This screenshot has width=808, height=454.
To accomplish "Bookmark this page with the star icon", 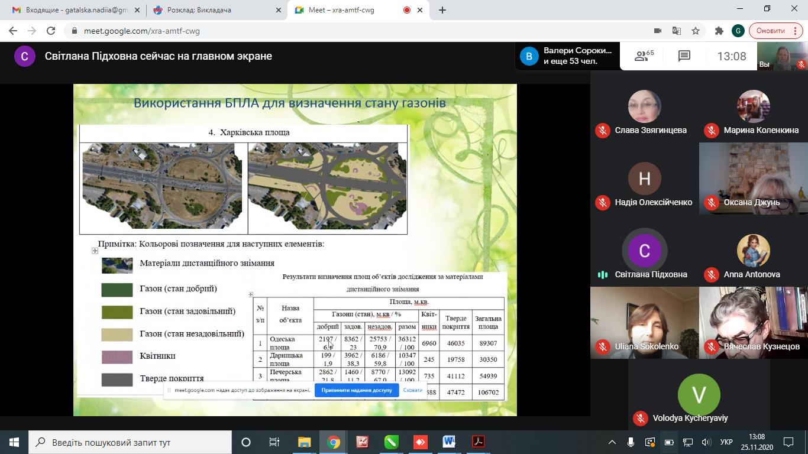I will click(696, 31).
